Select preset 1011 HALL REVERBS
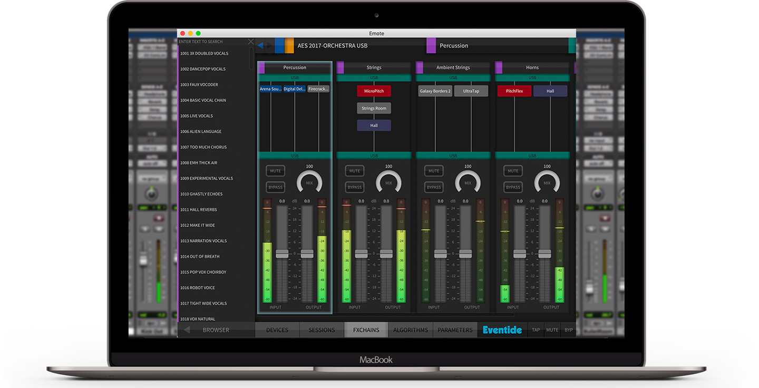The width and height of the screenshot is (759, 388). pyautogui.click(x=199, y=209)
